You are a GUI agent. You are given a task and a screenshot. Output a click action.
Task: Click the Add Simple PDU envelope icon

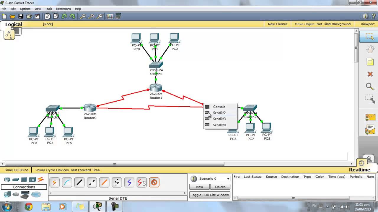click(x=370, y=117)
